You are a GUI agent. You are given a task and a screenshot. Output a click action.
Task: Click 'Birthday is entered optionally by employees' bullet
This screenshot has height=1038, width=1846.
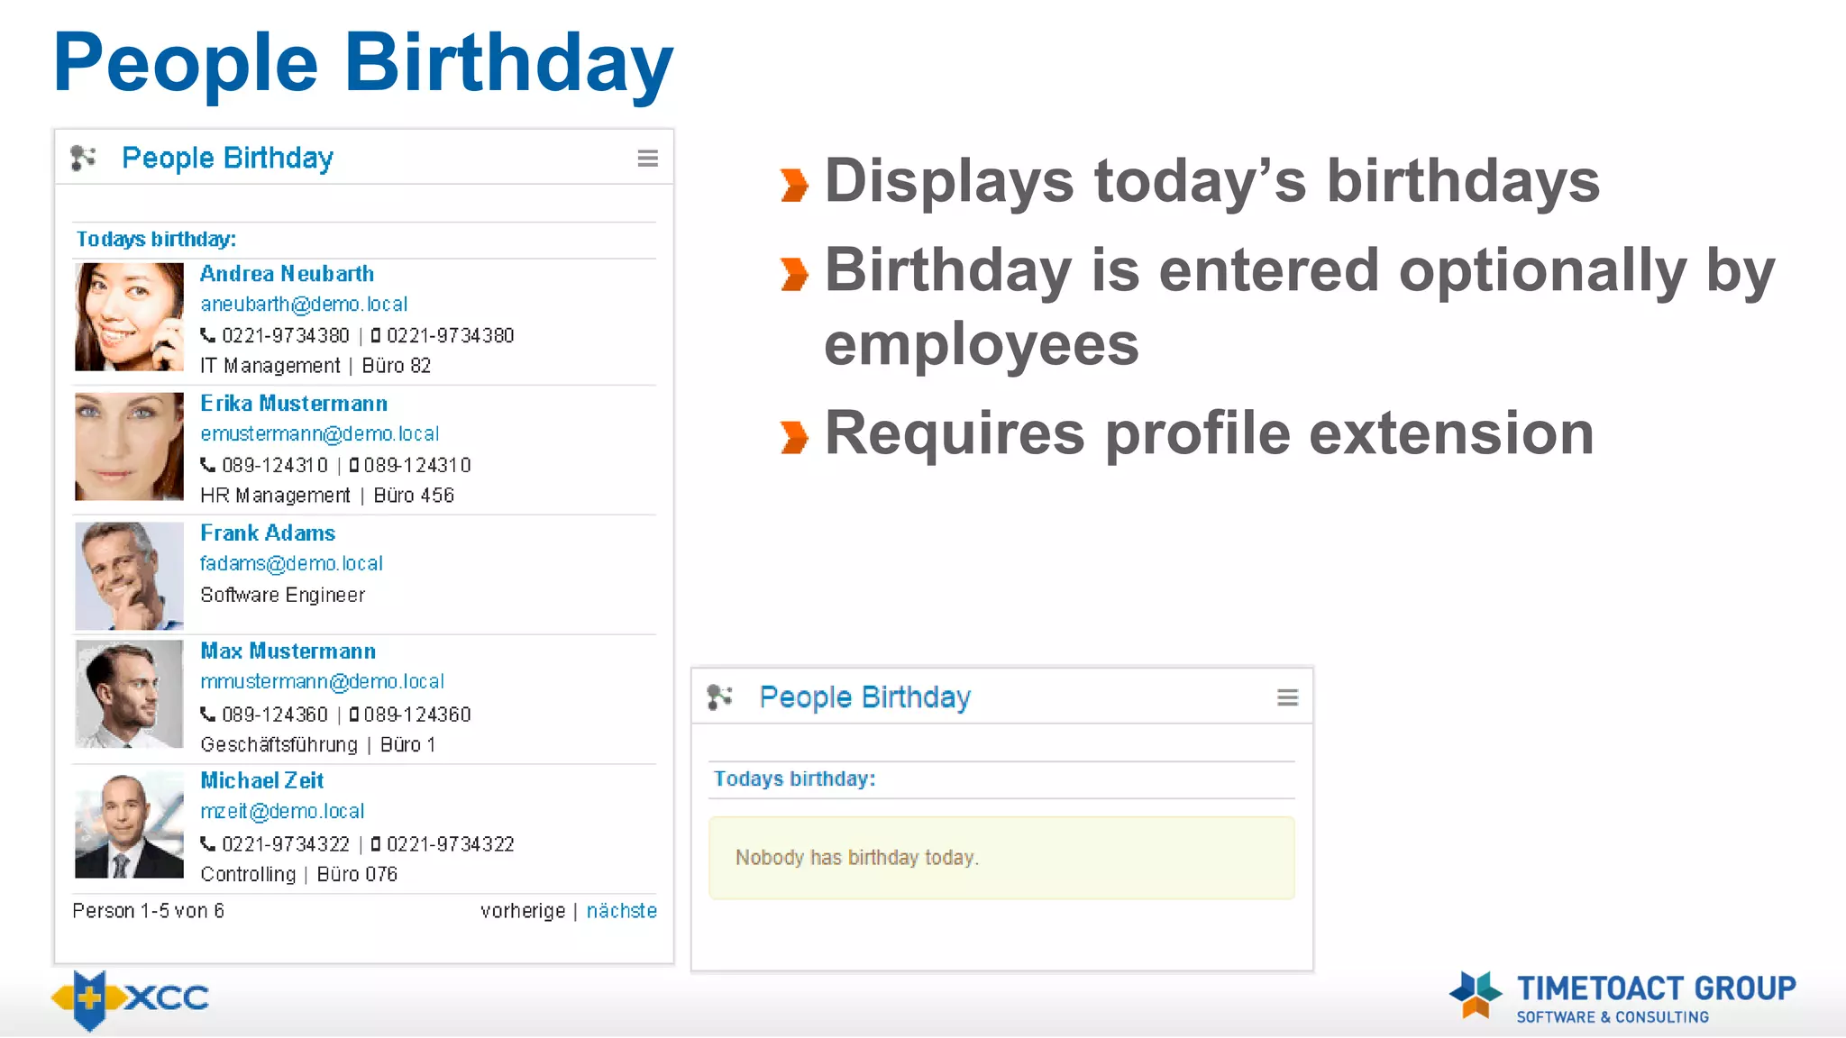(x=1300, y=306)
